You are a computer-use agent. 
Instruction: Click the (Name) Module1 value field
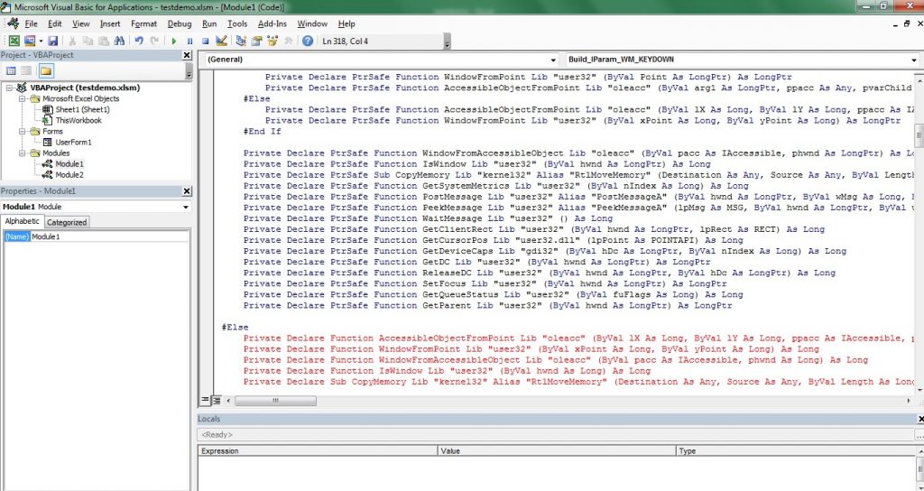[109, 236]
